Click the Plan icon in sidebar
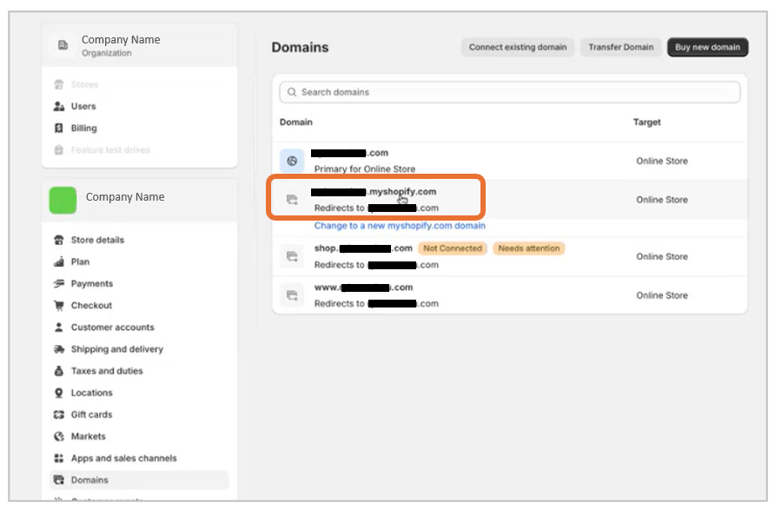Image resolution: width=775 pixels, height=509 pixels. click(59, 262)
